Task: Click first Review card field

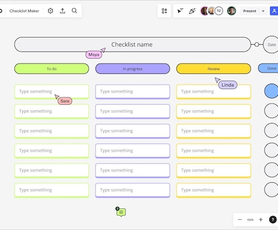Action: click(213, 91)
